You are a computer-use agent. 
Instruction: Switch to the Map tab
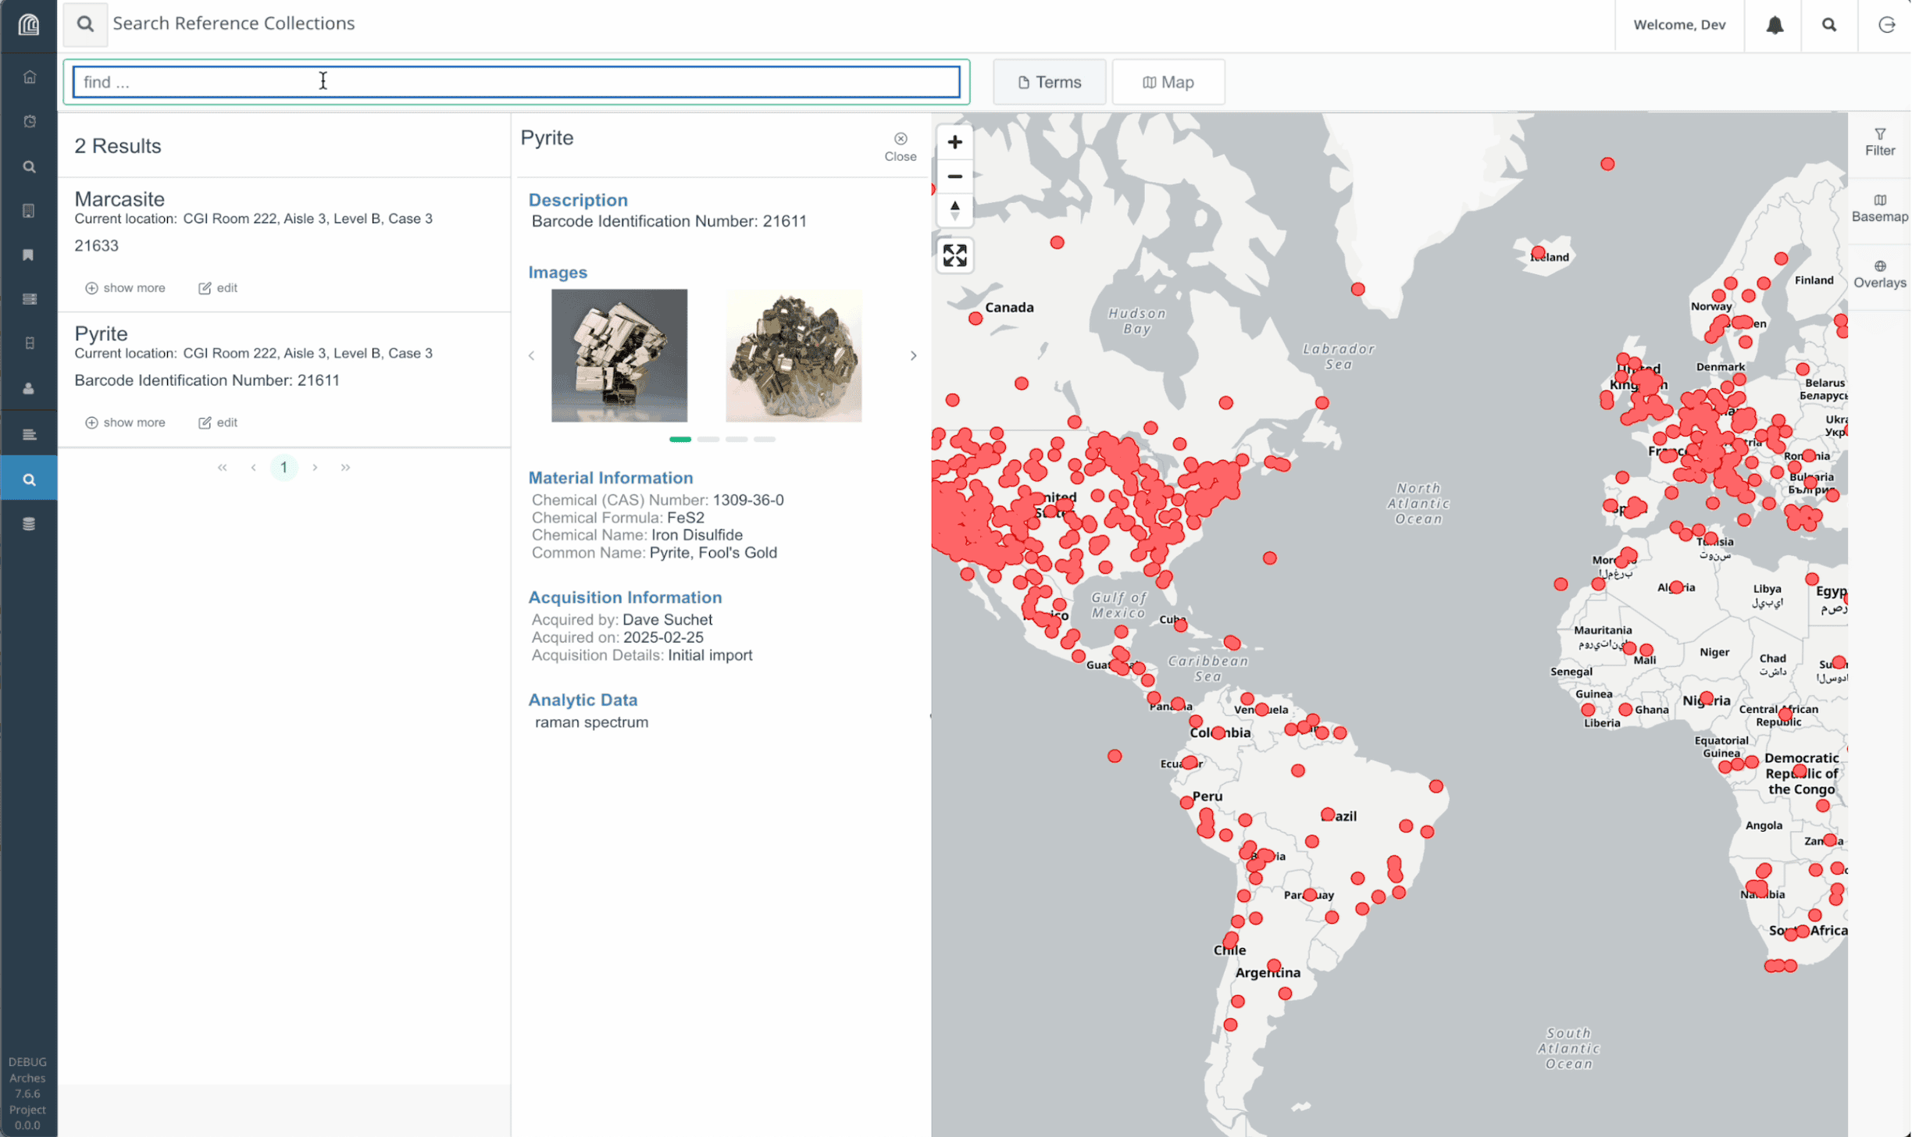1168,82
